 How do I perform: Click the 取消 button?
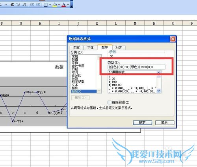coord(165,122)
